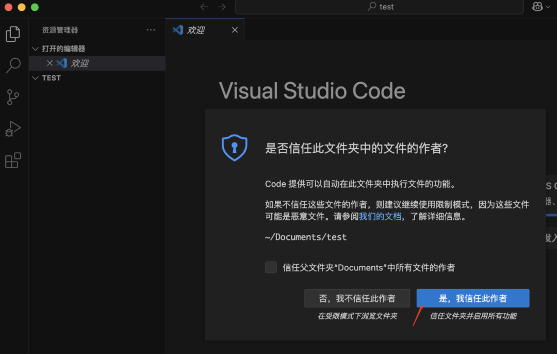Open the Explorer view icon
Screen dimensions: 557x354
(x=12, y=34)
